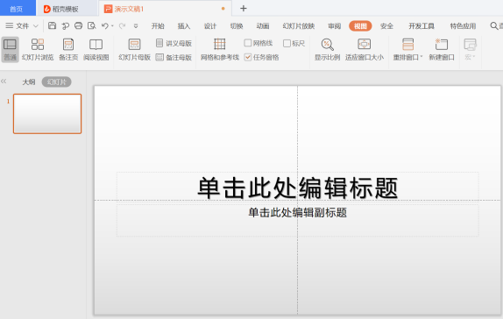The height and width of the screenshot is (319, 503).
Task: Click Fit to Window (适应窗口大小)
Action: (x=364, y=49)
